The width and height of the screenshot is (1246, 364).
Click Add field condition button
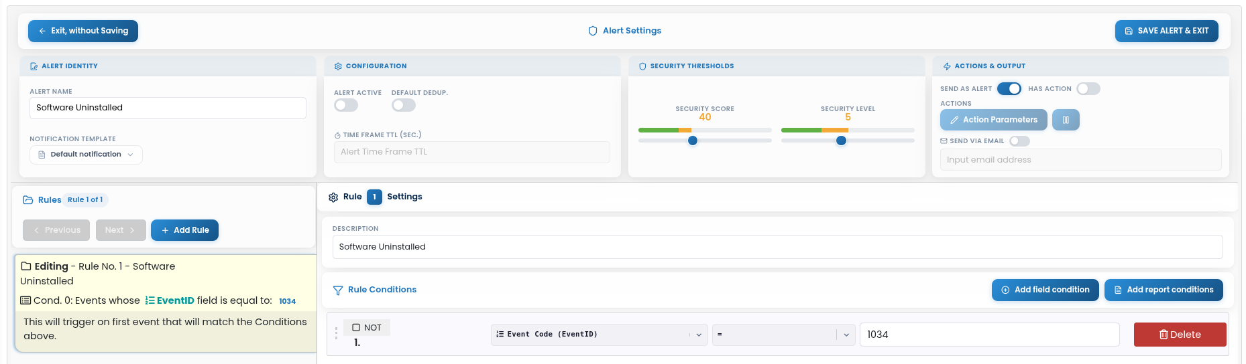point(1045,290)
